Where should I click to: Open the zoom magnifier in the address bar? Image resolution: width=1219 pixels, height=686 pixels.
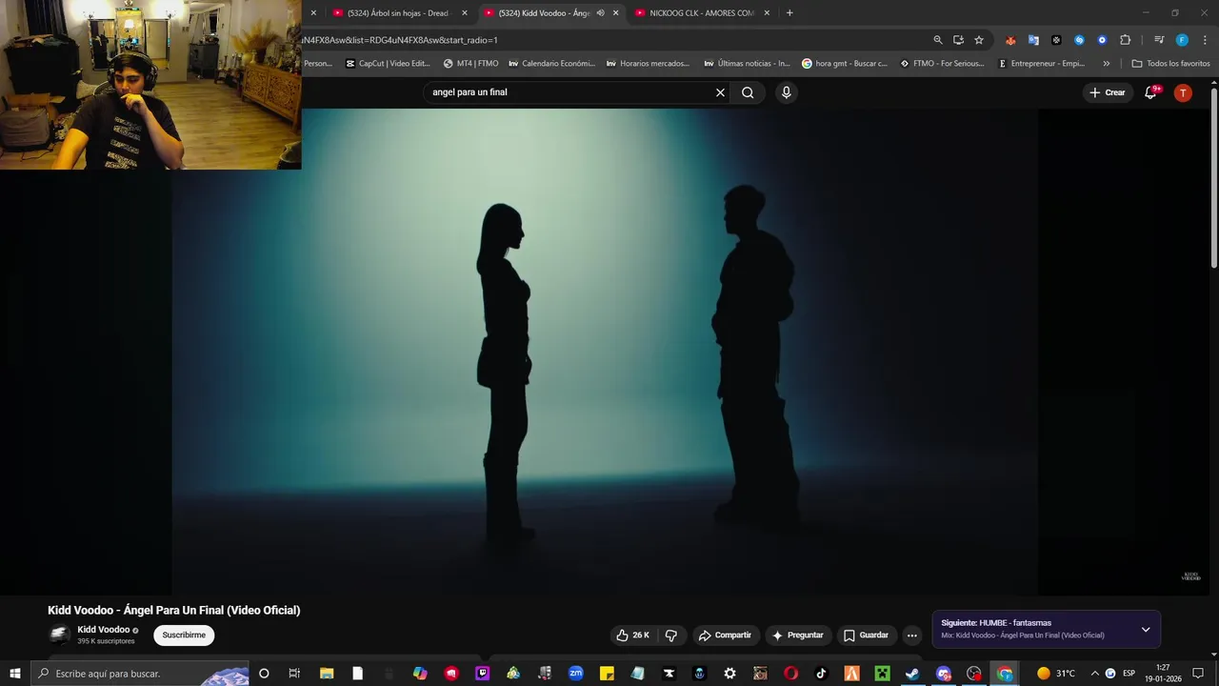938,40
